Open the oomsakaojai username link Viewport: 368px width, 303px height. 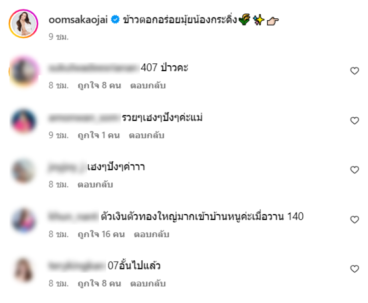[78, 19]
